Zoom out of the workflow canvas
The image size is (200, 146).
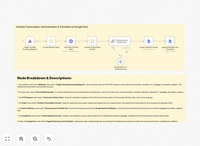pos(35,139)
